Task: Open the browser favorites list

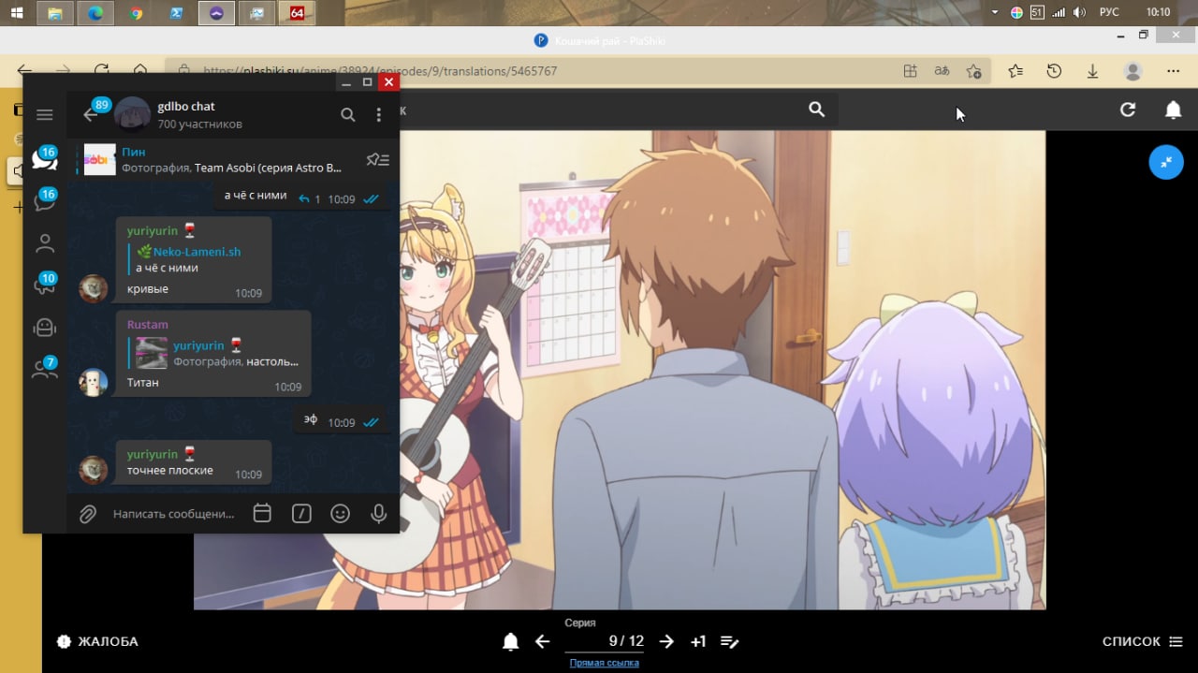Action: (x=1015, y=71)
